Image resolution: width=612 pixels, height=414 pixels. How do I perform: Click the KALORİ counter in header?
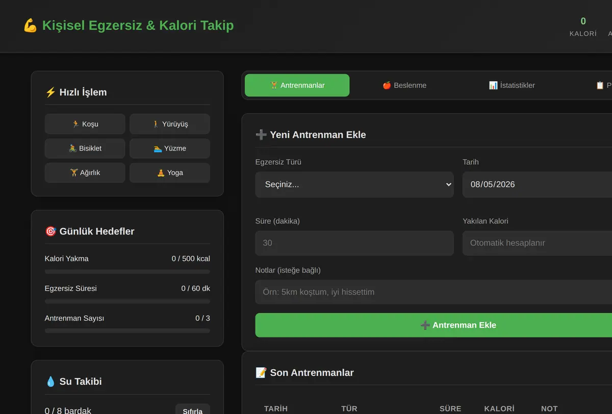point(583,27)
